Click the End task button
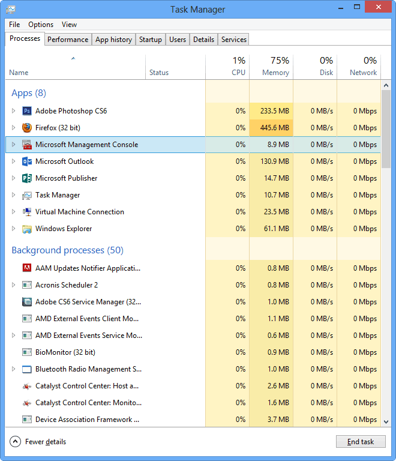Image resolution: width=396 pixels, height=461 pixels. 361,441
